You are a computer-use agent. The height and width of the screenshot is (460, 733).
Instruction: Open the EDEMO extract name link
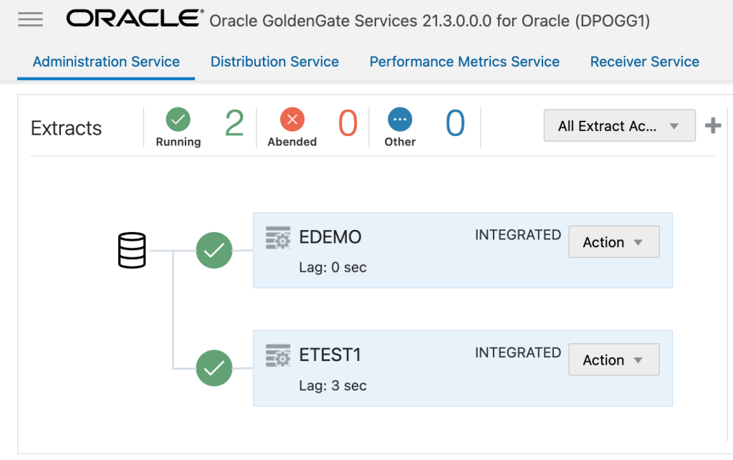click(330, 237)
